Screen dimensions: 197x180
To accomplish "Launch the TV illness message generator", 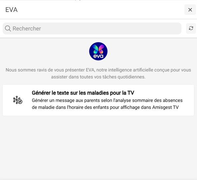I will [98, 100].
